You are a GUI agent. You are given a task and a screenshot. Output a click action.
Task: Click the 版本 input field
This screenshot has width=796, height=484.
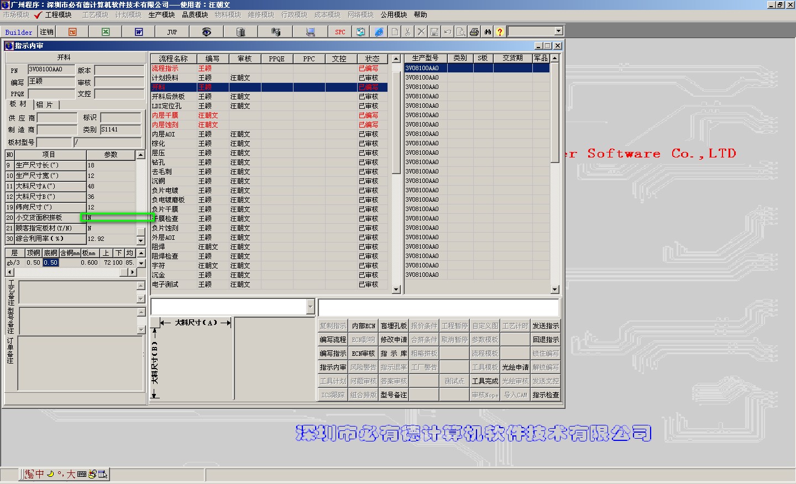point(119,70)
